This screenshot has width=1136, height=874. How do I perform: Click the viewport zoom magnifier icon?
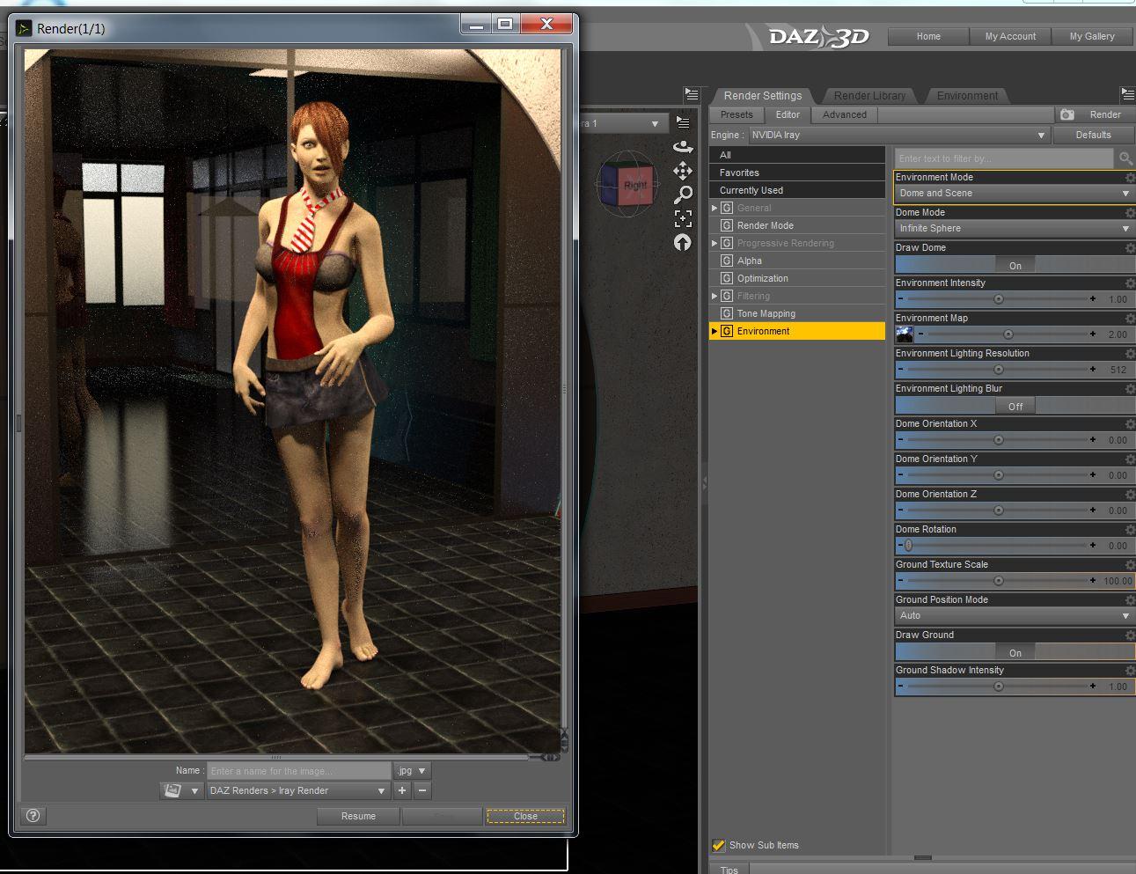click(x=683, y=195)
